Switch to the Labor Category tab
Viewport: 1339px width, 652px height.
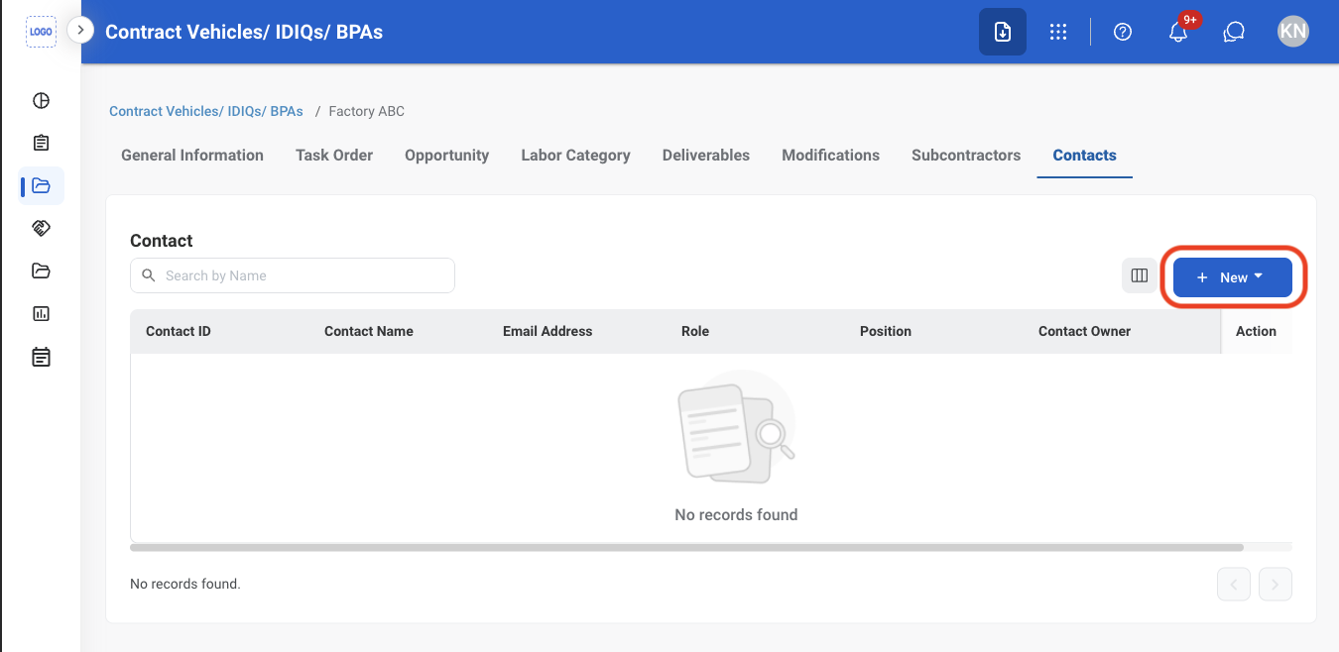pos(576,156)
